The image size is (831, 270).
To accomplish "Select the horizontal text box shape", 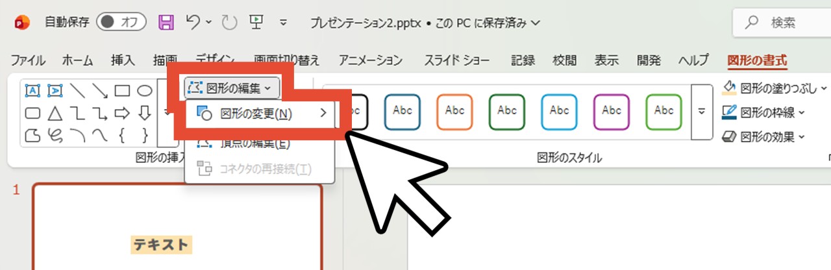I will pos(32,91).
